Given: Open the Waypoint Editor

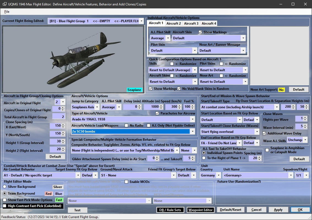Looking at the screenshot, I should [x=200, y=210].
